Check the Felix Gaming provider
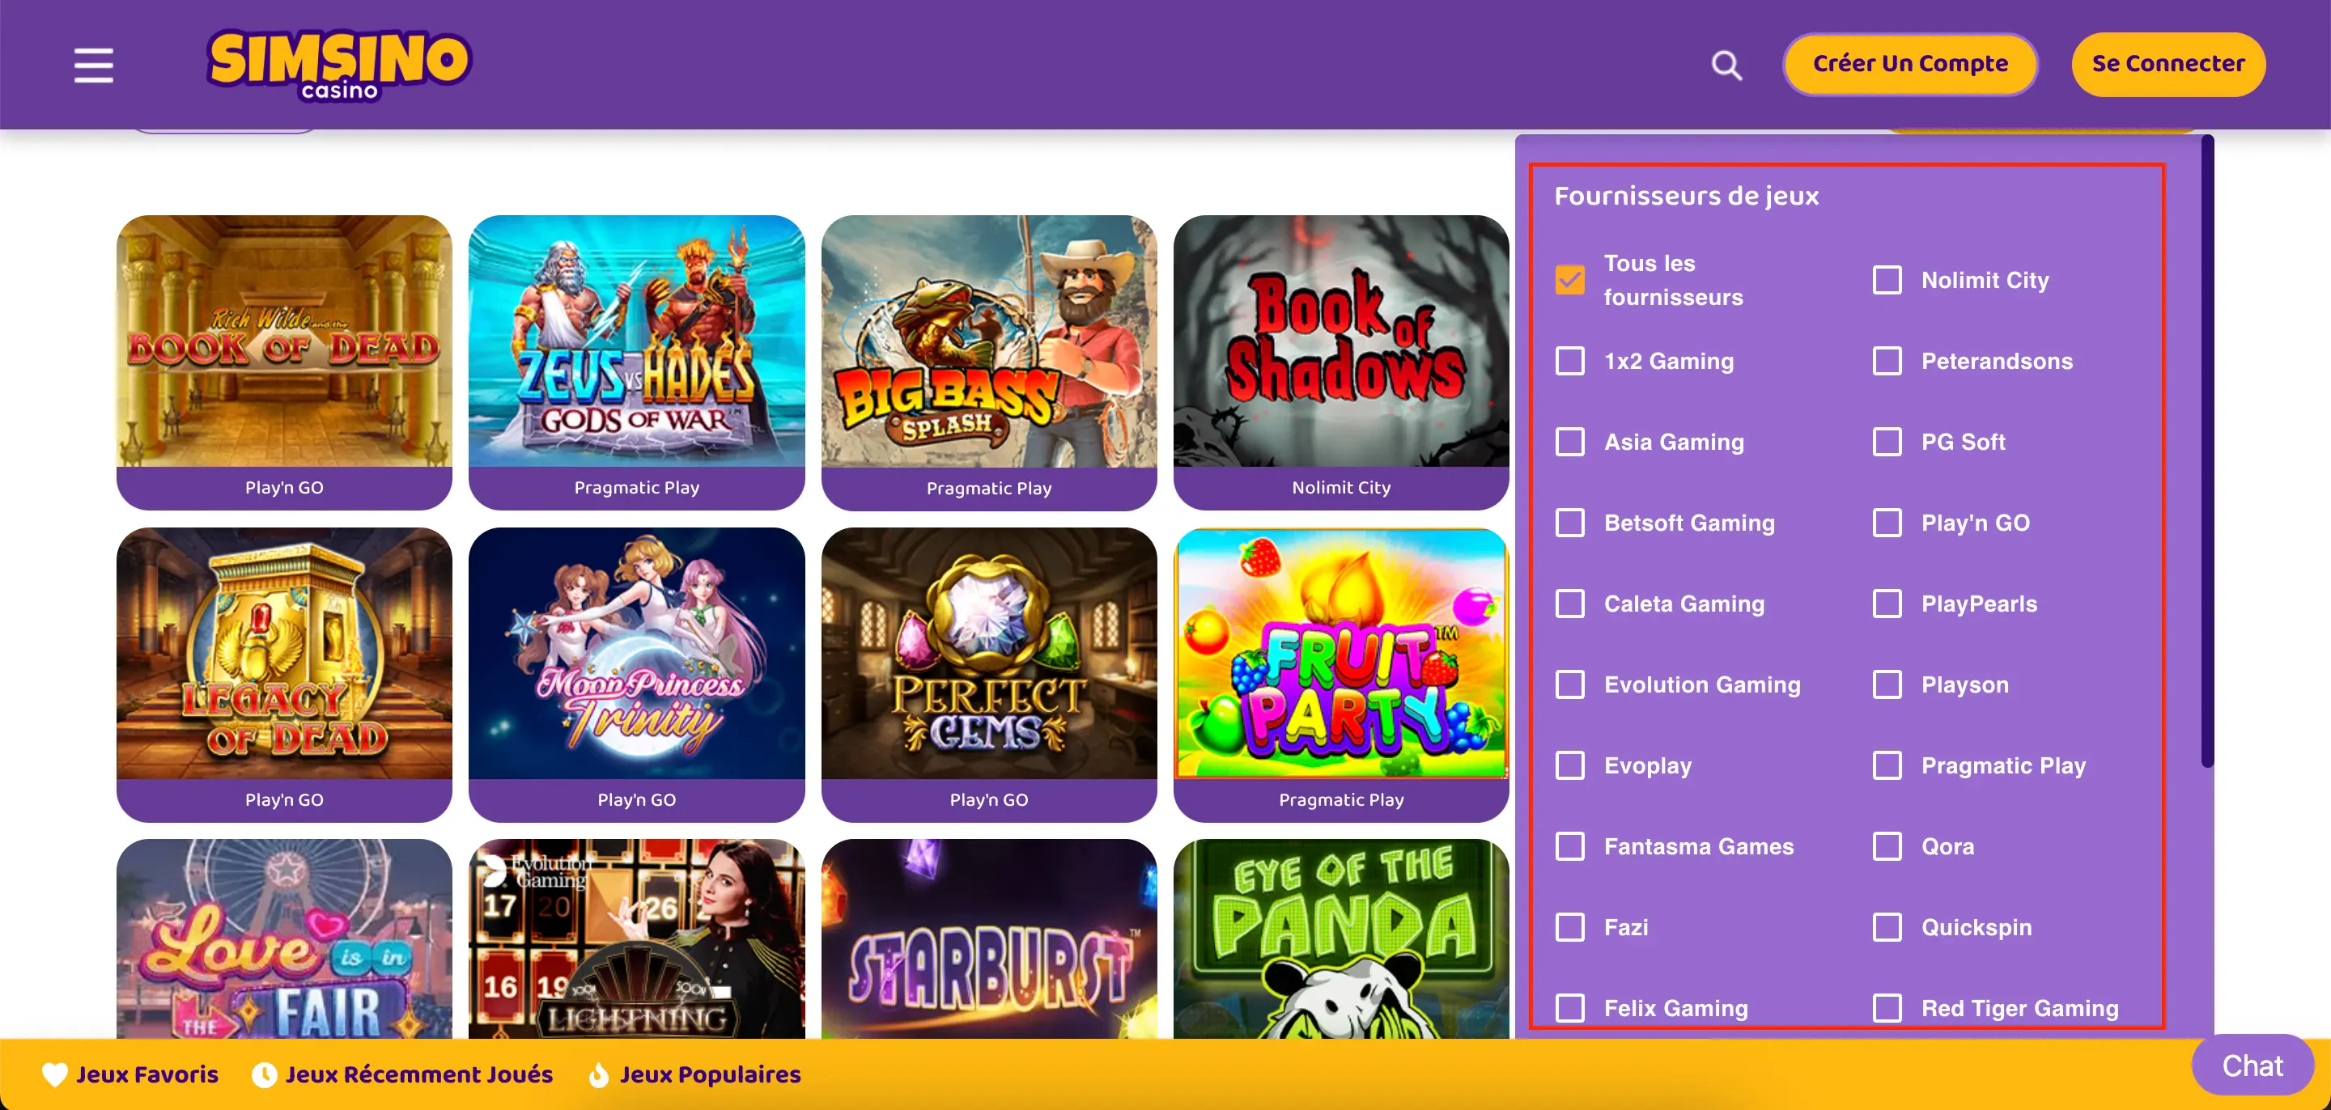Screen dimensions: 2331x1110 (x=1570, y=1008)
